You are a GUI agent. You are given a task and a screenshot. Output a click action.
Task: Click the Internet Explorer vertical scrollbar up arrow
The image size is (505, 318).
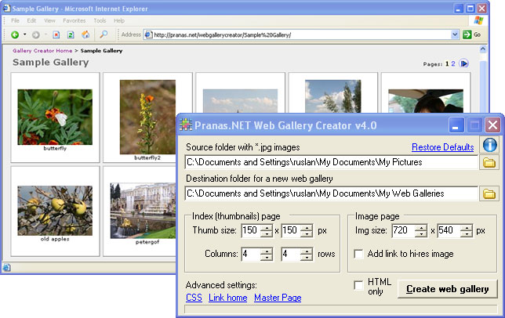[x=482, y=49]
